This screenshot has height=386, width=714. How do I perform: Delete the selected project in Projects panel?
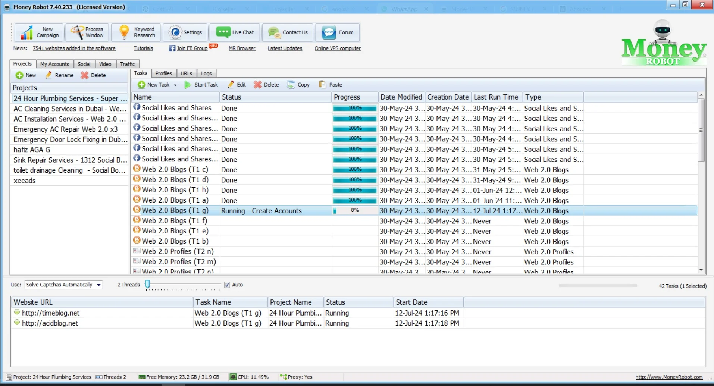94,75
